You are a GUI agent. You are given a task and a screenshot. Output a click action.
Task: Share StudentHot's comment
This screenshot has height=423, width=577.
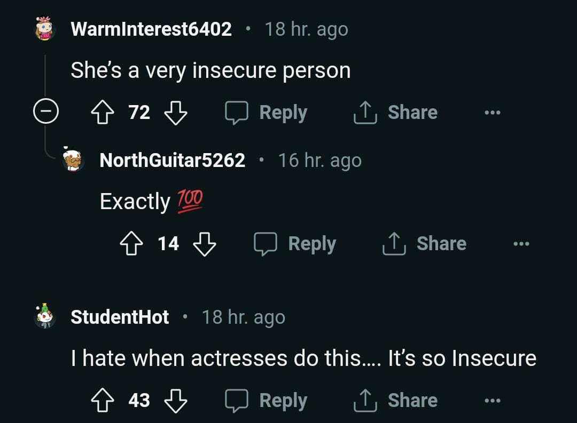tap(395, 401)
